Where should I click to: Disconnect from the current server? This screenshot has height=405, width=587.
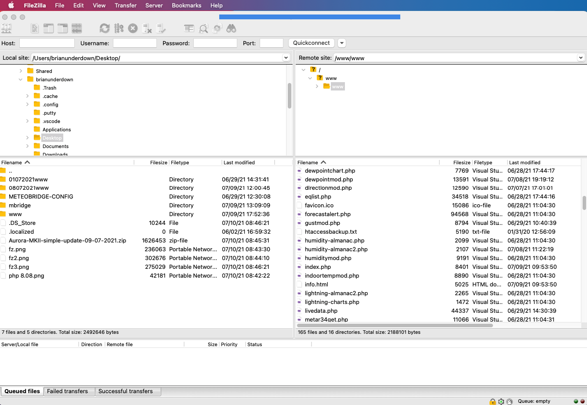147,29
